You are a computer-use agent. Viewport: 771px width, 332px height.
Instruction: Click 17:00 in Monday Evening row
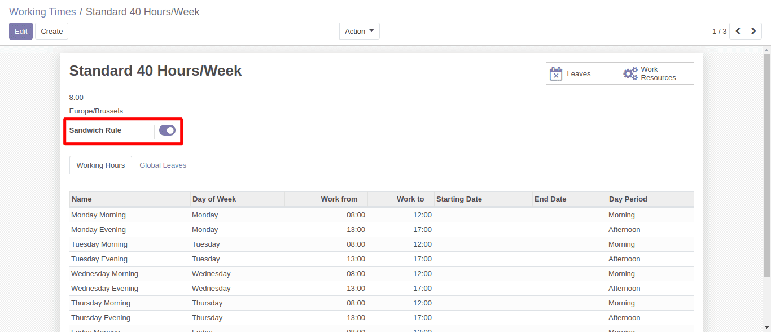pyautogui.click(x=422, y=230)
